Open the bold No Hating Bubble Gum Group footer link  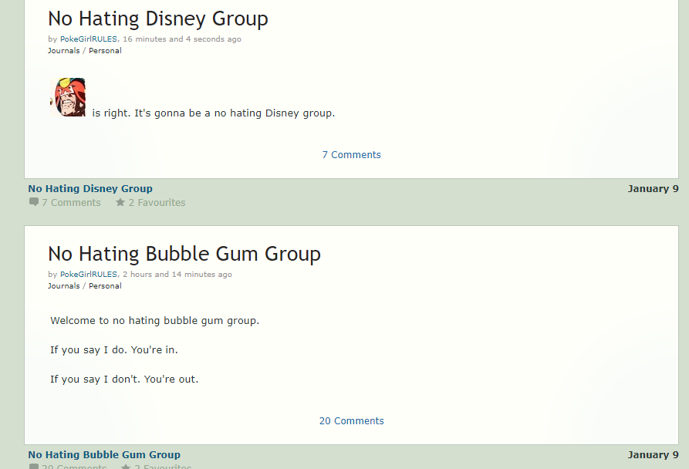click(x=104, y=455)
